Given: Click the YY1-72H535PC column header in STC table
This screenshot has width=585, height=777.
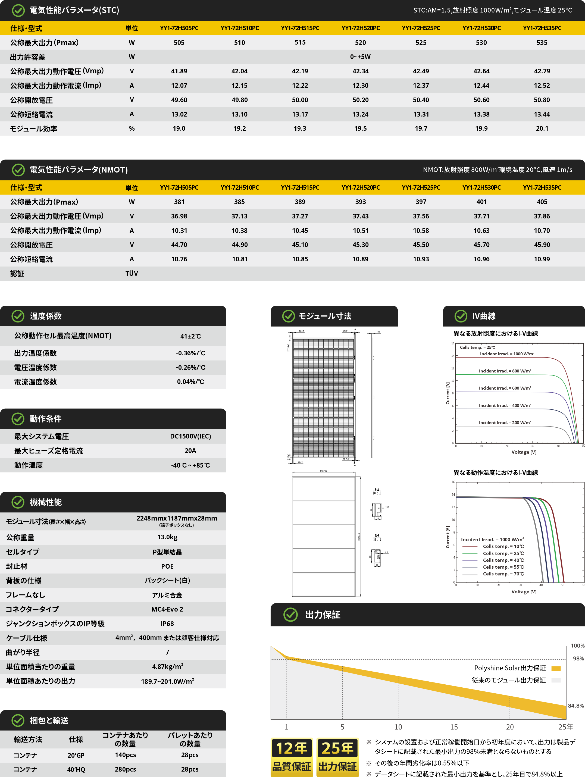Looking at the screenshot, I should coord(542,28).
